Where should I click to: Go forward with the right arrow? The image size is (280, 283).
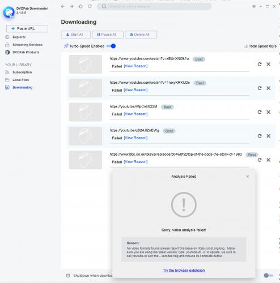(x=71, y=6)
